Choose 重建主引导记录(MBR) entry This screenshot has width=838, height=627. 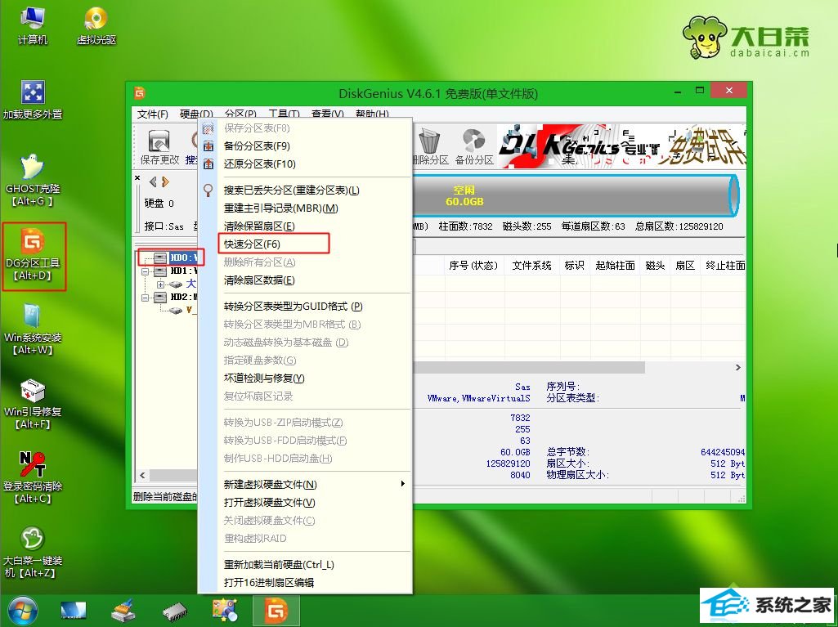click(305, 208)
